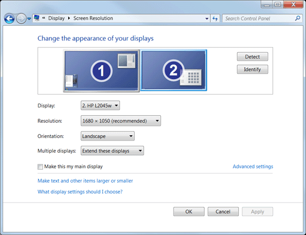This screenshot has width=306, height=235.
Task: Select monitor 2 thumbnail
Action: pos(174,70)
